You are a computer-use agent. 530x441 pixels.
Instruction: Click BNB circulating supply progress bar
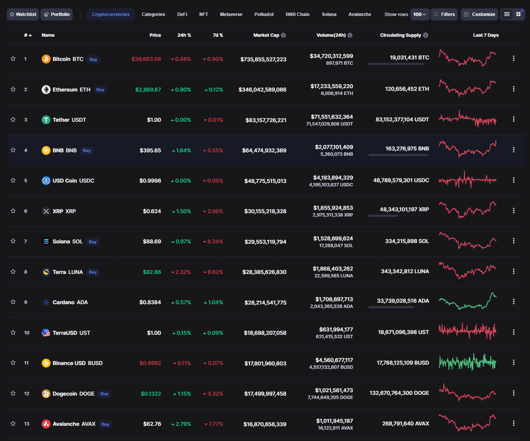tap(398, 155)
